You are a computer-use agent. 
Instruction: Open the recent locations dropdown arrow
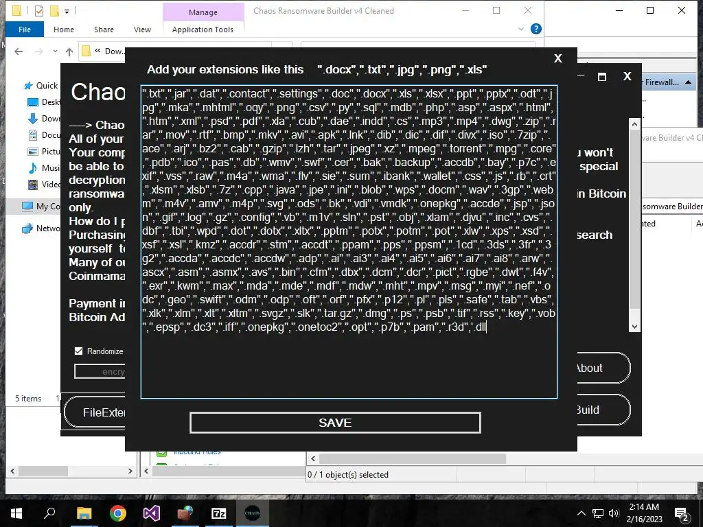click(55, 51)
